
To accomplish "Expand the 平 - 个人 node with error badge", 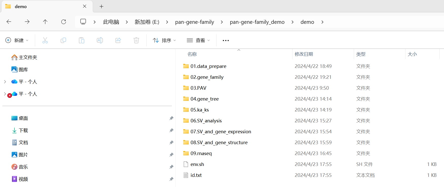I will [x=5, y=94].
